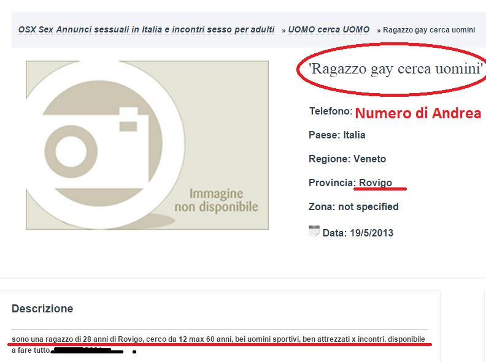Click the Telefono label
The height and width of the screenshot is (362, 486).
tap(330, 111)
